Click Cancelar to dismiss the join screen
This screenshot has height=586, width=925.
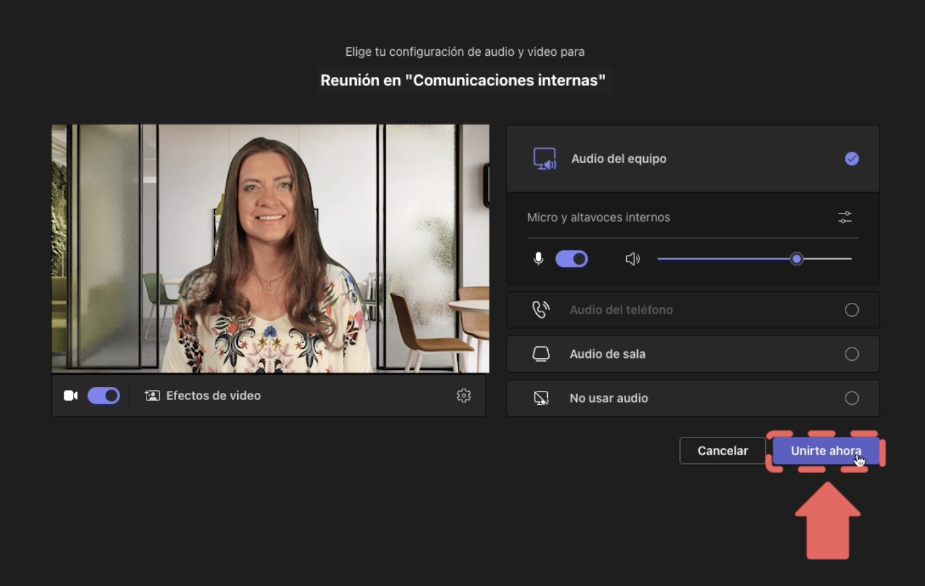pos(723,451)
